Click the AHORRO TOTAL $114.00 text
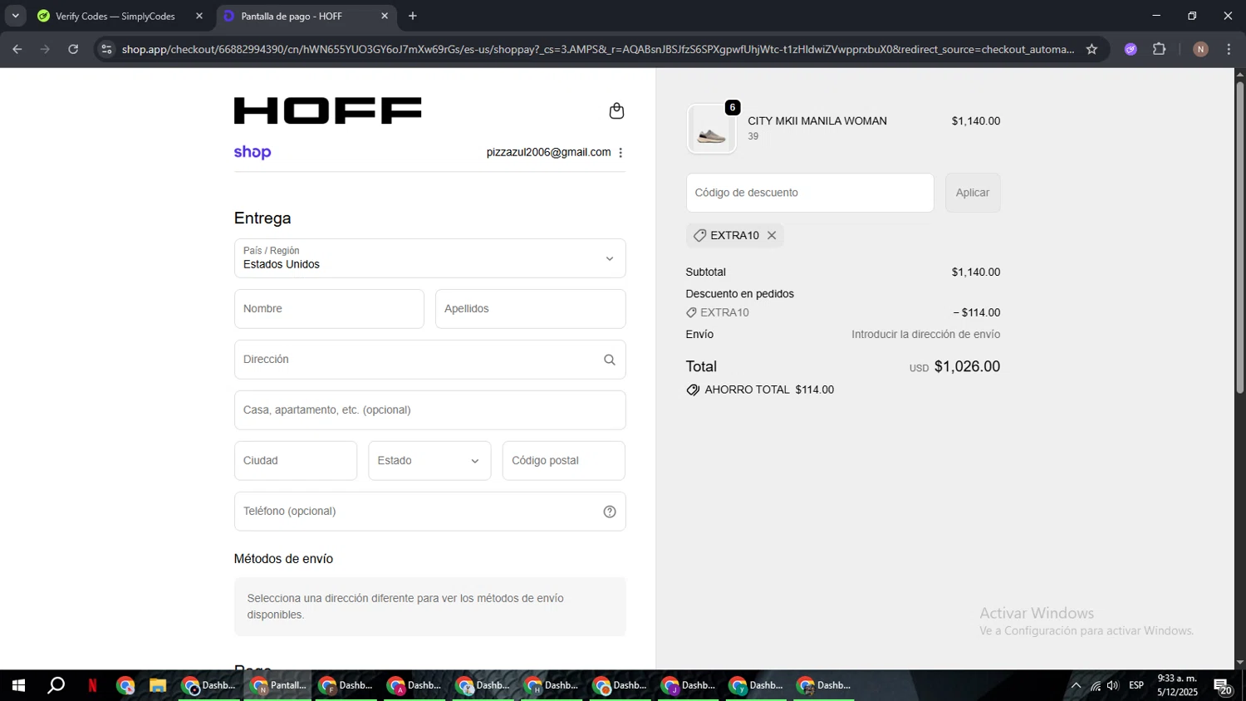 769,390
